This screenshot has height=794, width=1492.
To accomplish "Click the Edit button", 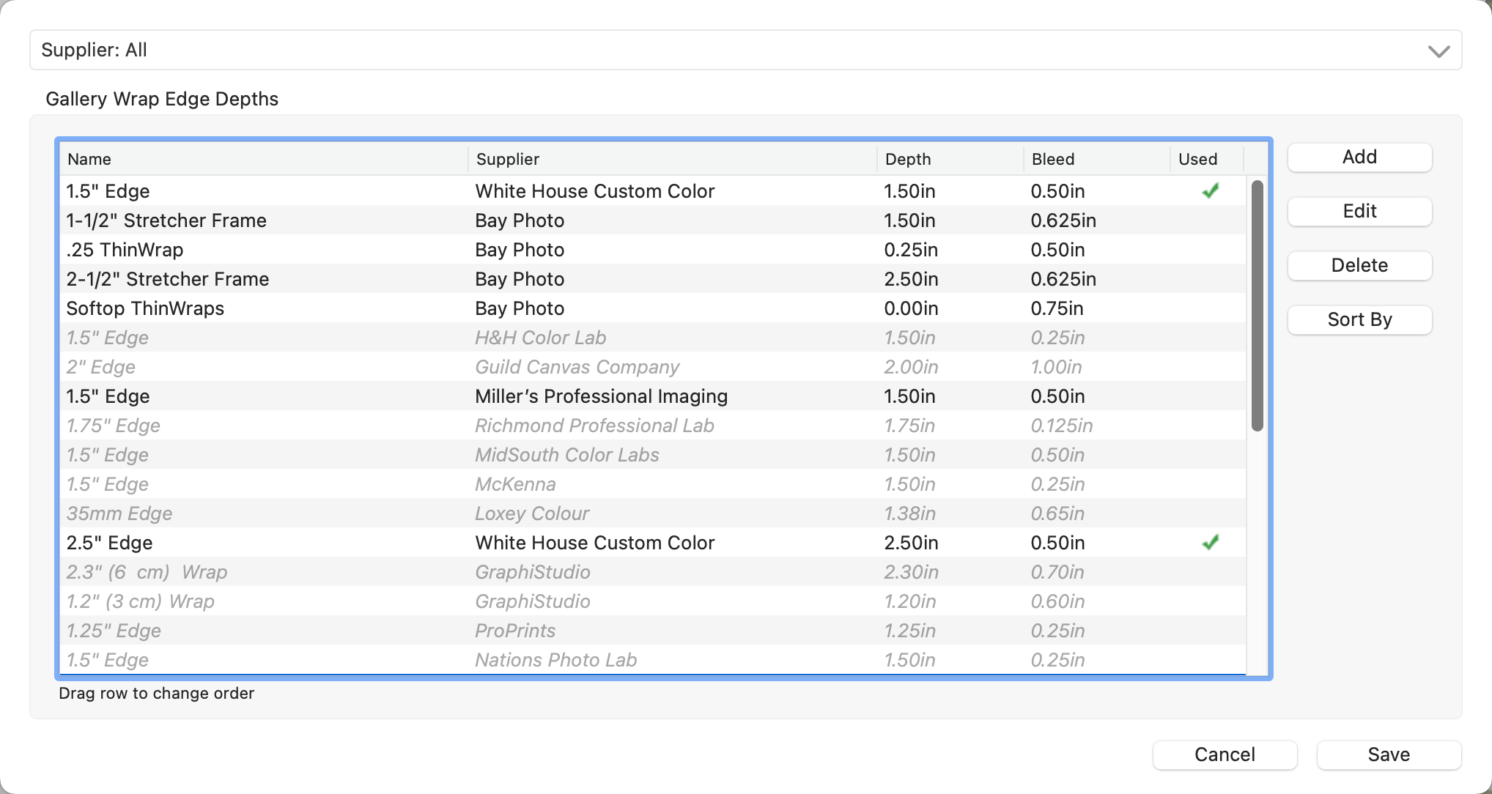I will [1359, 212].
